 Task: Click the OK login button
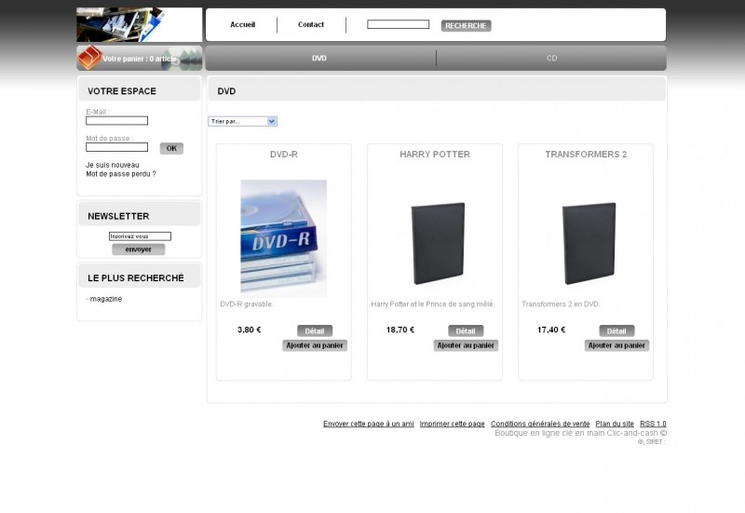pos(171,148)
